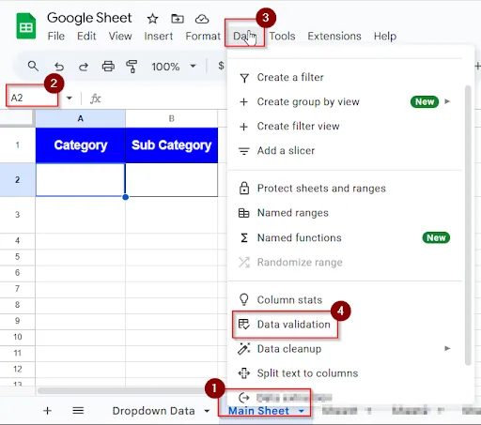Open the Help menu
This screenshot has width=481, height=425.
click(385, 37)
